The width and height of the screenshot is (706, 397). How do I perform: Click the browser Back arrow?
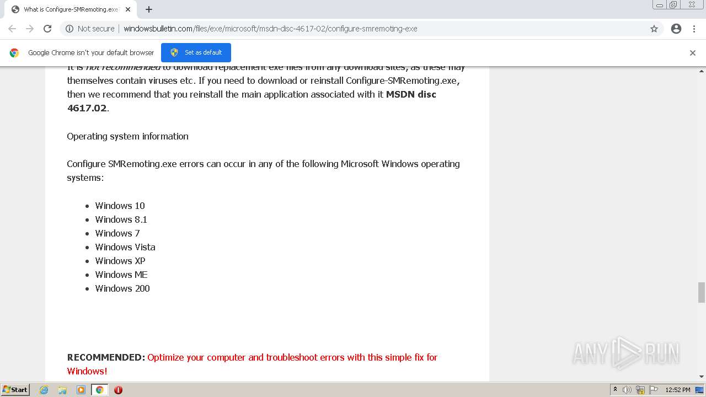[12, 29]
